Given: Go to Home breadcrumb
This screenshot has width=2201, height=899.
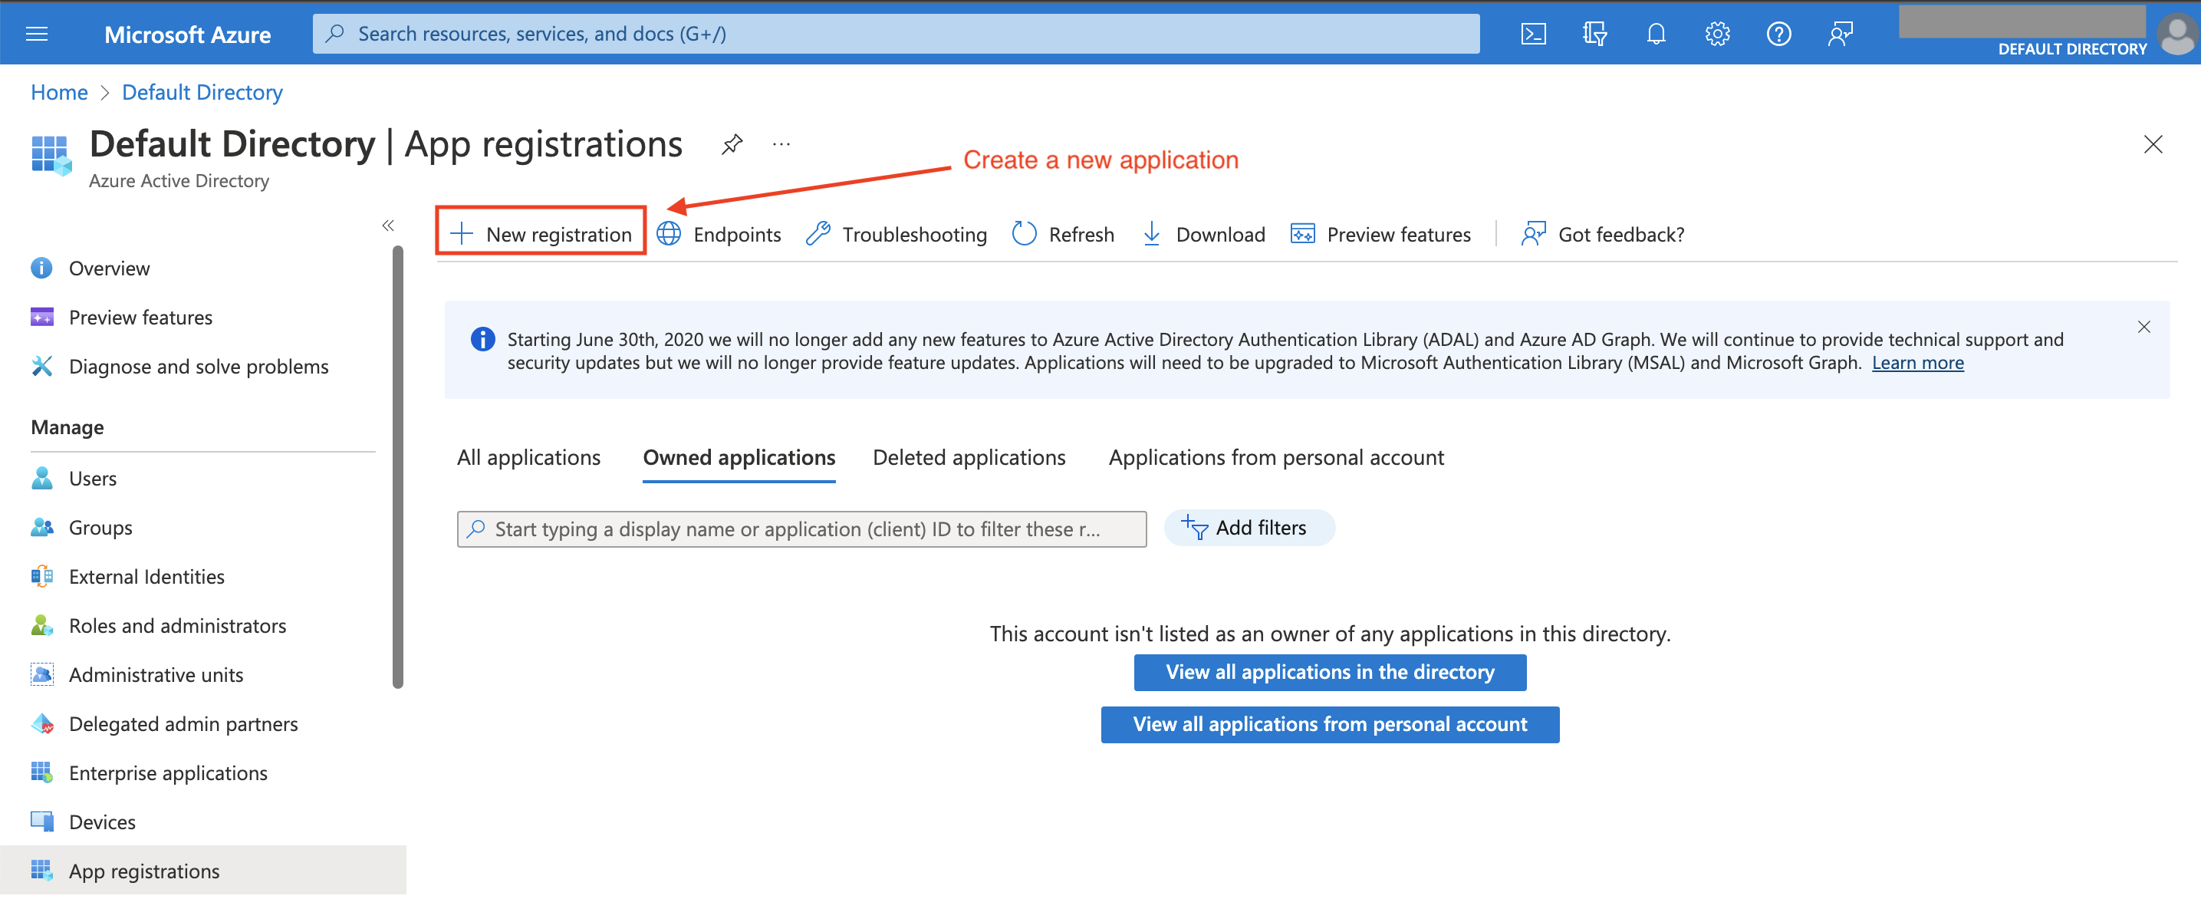Looking at the screenshot, I should (x=59, y=92).
